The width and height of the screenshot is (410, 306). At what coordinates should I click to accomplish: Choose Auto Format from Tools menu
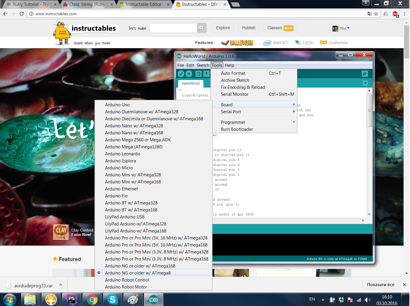click(x=254, y=73)
